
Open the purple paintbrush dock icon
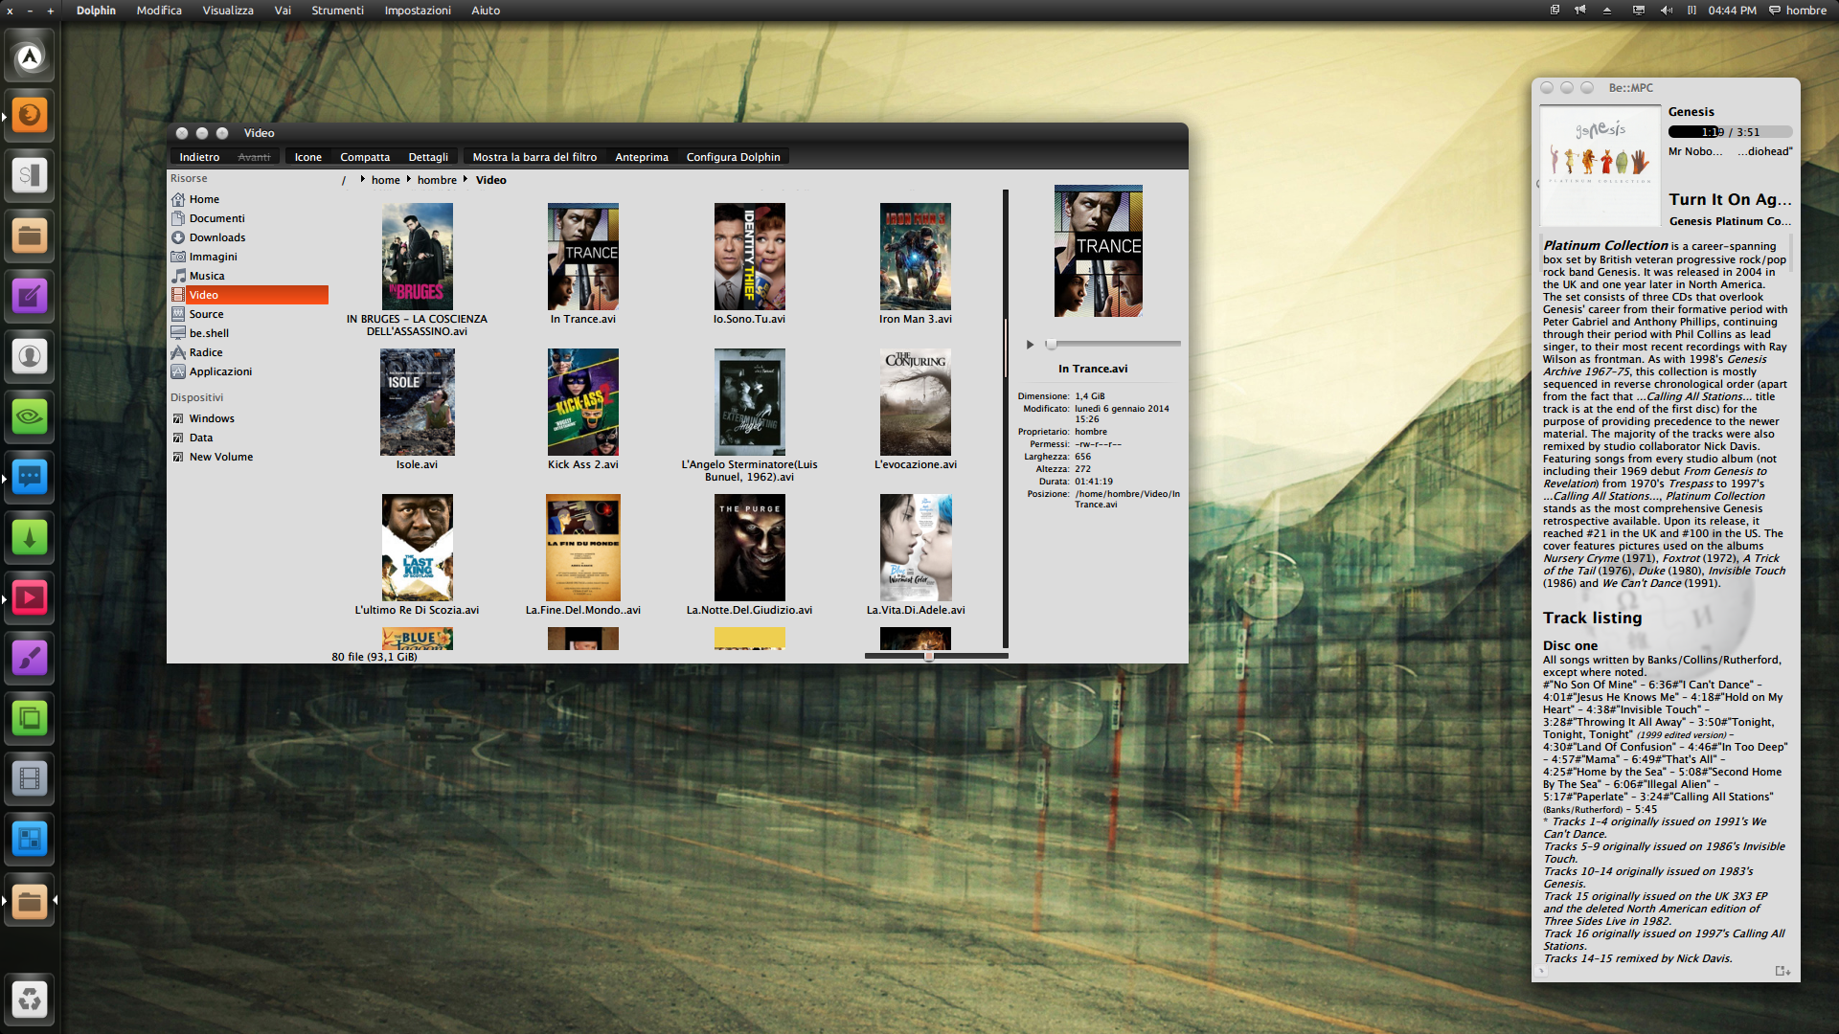coord(30,659)
